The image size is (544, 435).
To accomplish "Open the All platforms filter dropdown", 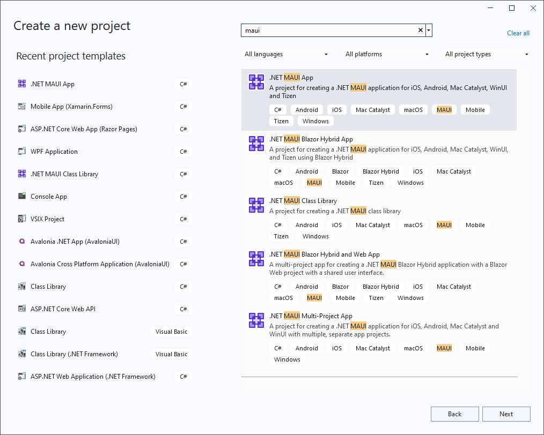I will click(x=387, y=54).
